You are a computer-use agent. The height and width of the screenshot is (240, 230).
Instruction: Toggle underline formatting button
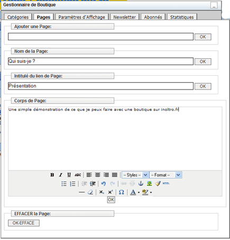point(69,175)
